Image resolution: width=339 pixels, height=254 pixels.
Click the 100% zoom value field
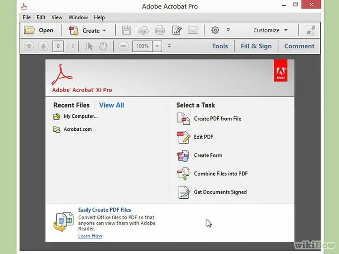[142, 46]
